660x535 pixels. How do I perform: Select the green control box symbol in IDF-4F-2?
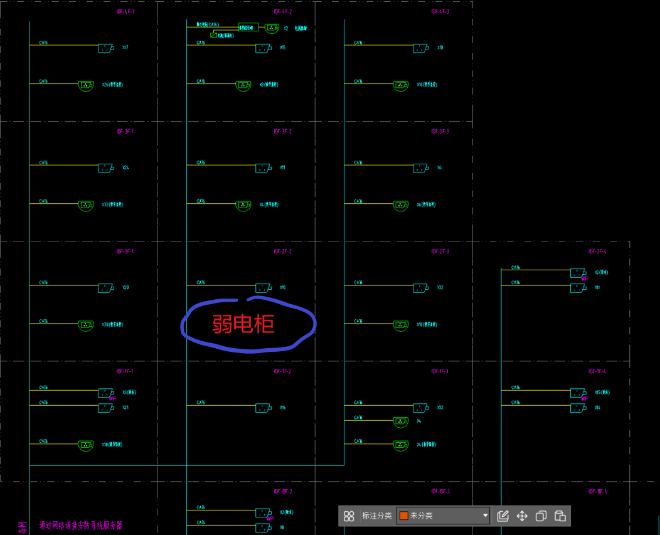coord(248,28)
